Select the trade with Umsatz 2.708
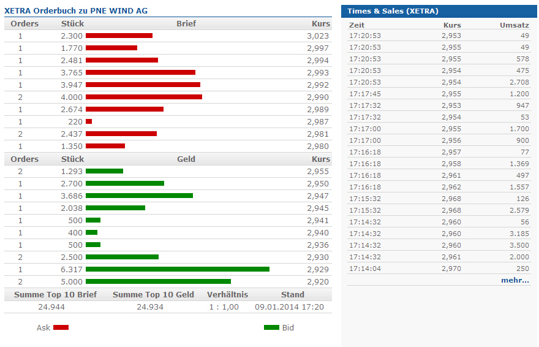 click(519, 82)
